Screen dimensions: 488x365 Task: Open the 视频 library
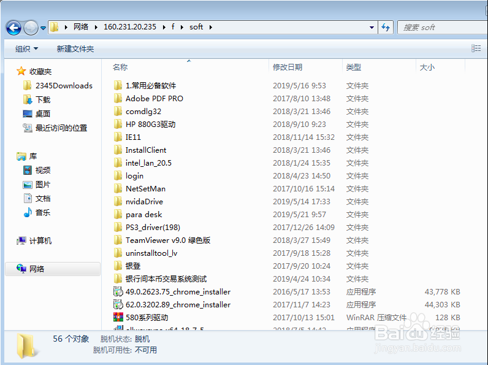[x=37, y=170]
